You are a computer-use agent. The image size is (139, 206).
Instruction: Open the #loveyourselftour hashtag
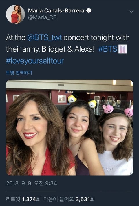point(35,61)
